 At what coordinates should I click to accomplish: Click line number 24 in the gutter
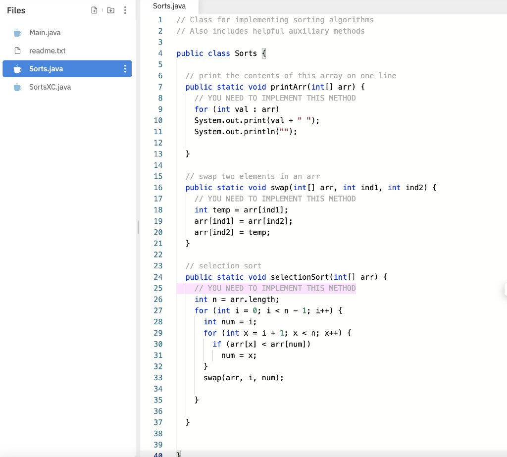[158, 277]
